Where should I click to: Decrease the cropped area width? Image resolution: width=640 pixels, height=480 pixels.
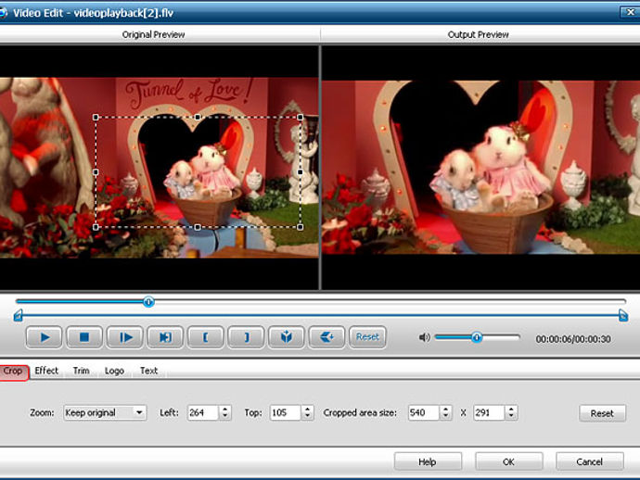click(446, 416)
